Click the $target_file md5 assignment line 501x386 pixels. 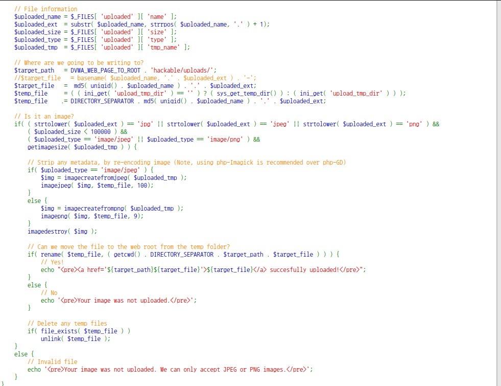coord(135,86)
